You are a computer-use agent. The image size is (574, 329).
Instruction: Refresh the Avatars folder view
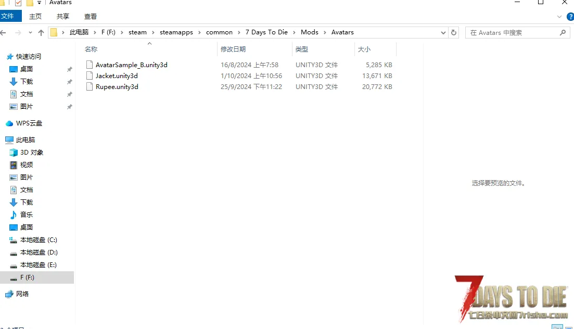pos(454,33)
